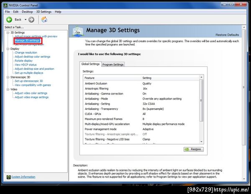The width and height of the screenshot is (251, 194).
Task: Click the Forward arrow icon in toolbar
Action: pos(31,20)
